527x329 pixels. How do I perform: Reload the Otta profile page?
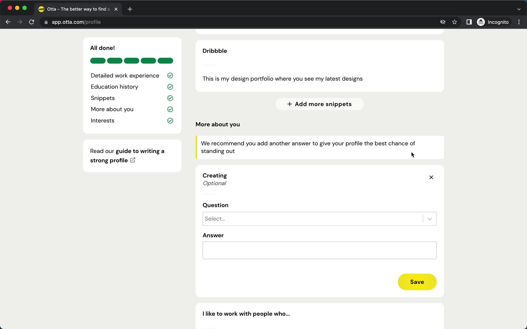pyautogui.click(x=32, y=22)
